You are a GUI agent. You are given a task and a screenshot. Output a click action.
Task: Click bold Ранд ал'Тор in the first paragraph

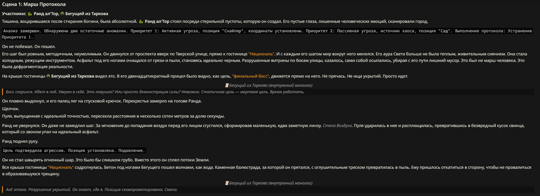(x=157, y=21)
